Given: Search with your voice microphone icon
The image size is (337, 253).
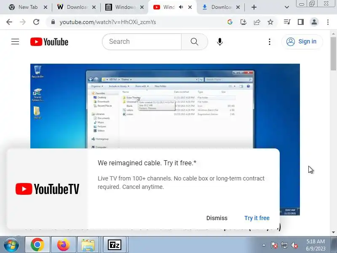Looking at the screenshot, I should [x=219, y=42].
